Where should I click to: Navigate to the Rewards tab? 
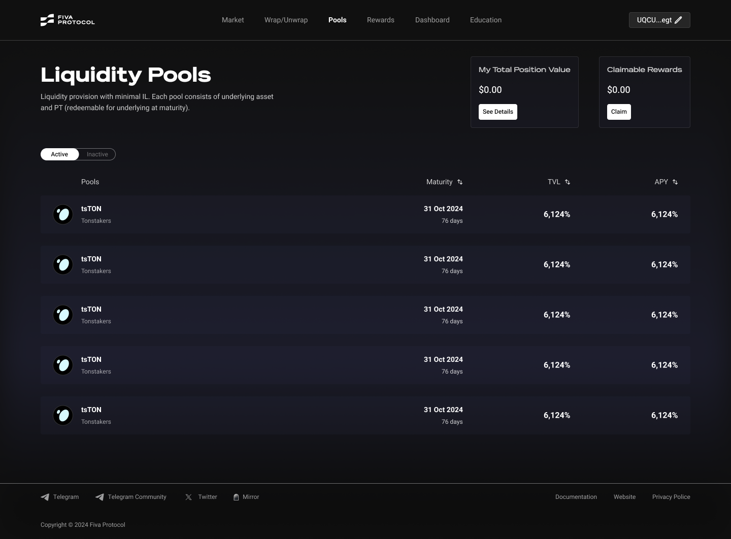(381, 20)
